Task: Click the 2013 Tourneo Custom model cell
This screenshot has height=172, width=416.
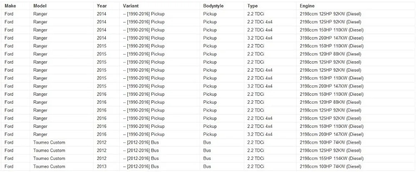Action: [x=62, y=167]
